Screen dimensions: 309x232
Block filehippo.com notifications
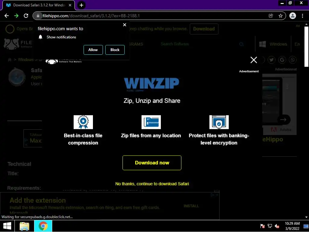point(115,50)
